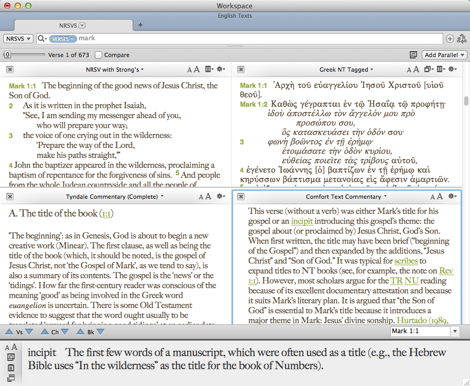Click the NU link in Comfort commentary
470x386 pixels.
[x=412, y=281]
